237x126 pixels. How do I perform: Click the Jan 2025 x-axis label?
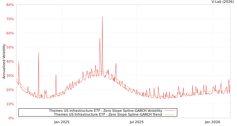point(62,122)
